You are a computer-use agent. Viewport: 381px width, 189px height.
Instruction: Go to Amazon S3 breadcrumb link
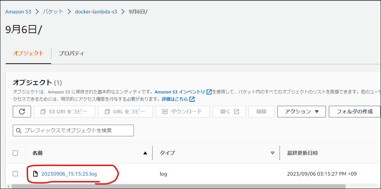point(18,12)
